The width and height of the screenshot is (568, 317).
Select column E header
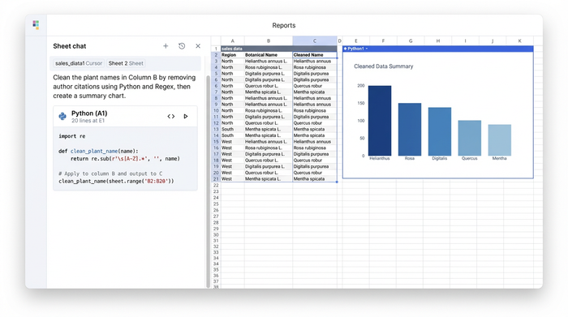pos(355,41)
